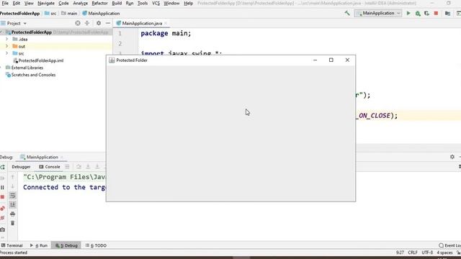Click the ProtectedFolderApp breadcrumb
This screenshot has width=461, height=259.
tap(19, 14)
